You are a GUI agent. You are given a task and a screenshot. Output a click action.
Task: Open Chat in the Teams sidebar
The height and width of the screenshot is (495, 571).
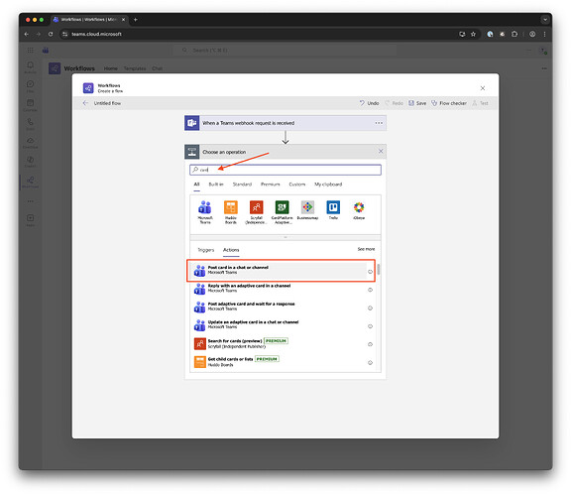[x=30, y=86]
